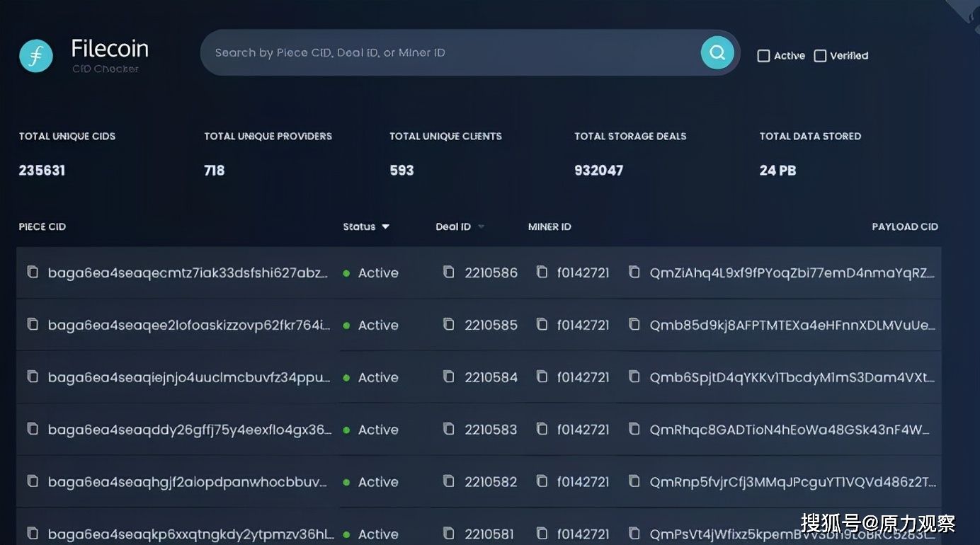Copy piece CID baga6ea4seaqkp6xxqtngkdy with its copy icon
980x545 pixels.
33,533
